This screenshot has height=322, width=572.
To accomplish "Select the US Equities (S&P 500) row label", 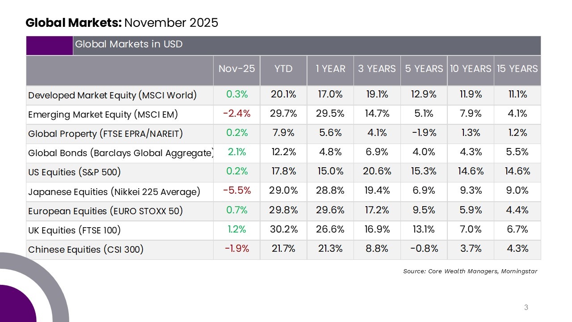I will (74, 172).
